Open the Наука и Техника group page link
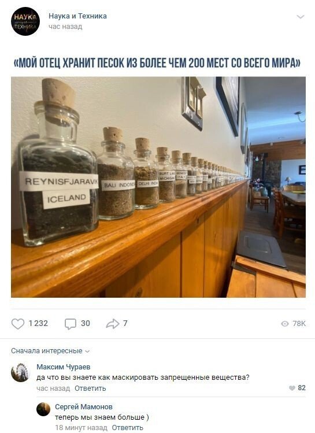 coord(77,16)
